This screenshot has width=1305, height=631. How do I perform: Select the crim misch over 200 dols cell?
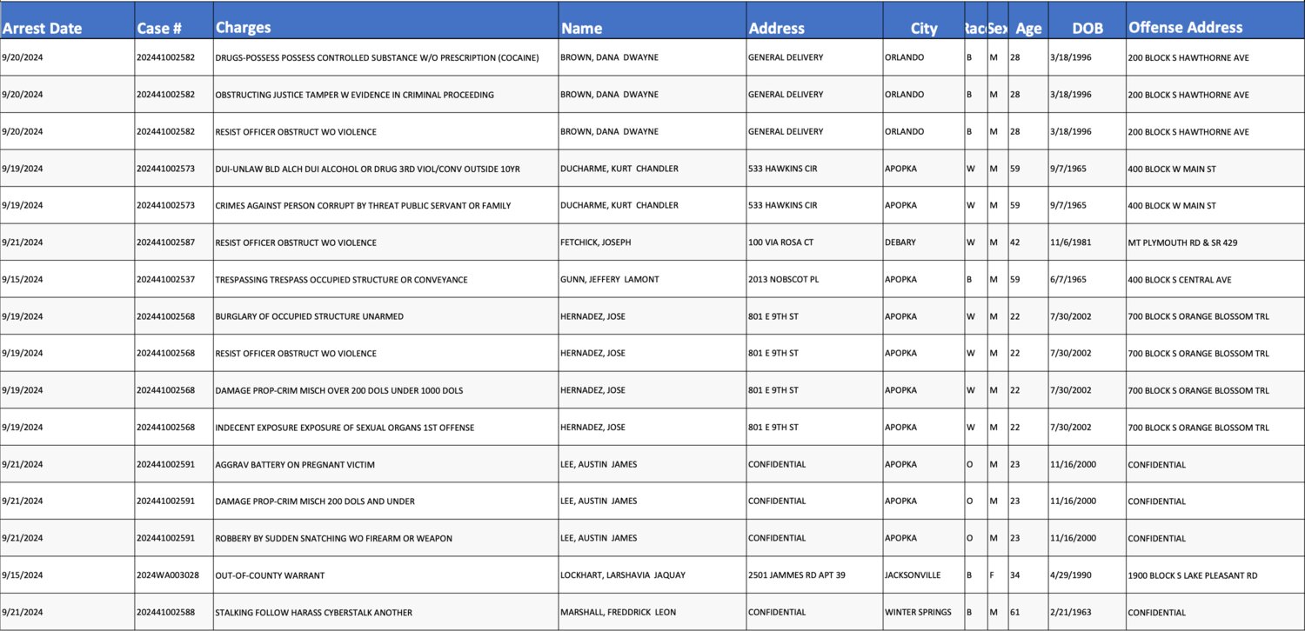pyautogui.click(x=386, y=390)
